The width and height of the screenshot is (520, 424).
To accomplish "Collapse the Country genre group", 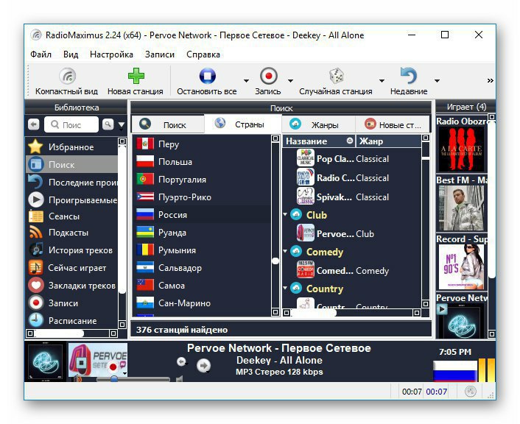I will pyautogui.click(x=285, y=288).
